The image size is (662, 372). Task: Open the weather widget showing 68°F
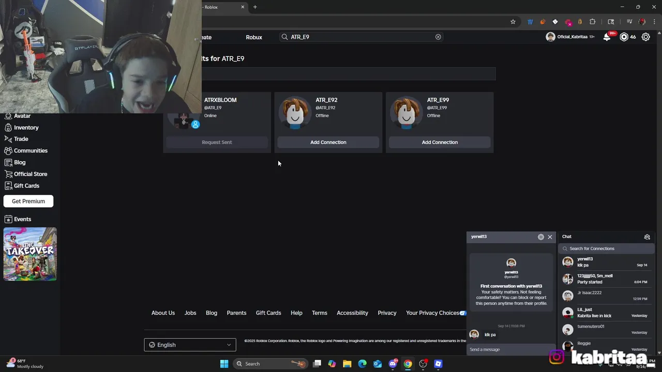click(25, 364)
